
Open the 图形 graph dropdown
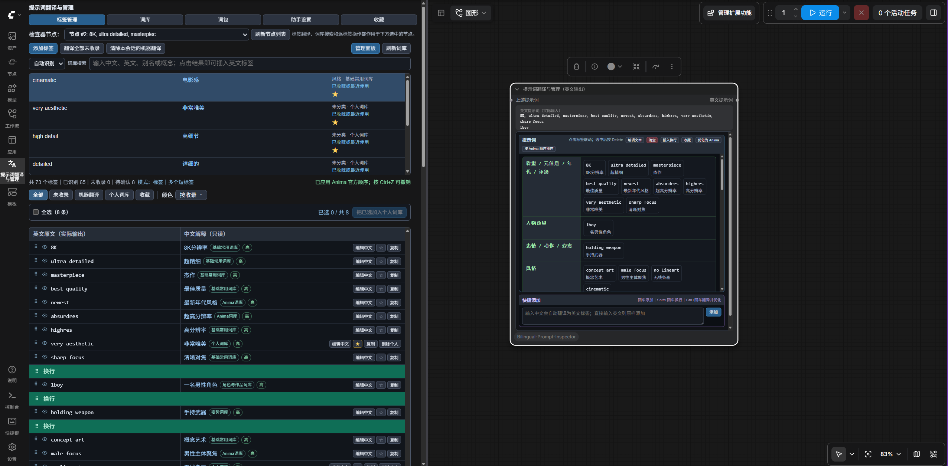tap(470, 13)
